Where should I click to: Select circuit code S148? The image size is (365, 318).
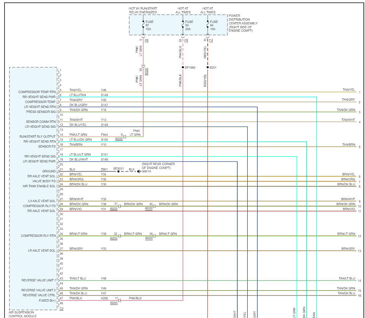click(104, 125)
